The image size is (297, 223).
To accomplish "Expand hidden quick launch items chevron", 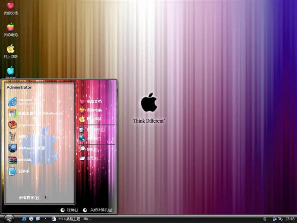I will point(45,219).
